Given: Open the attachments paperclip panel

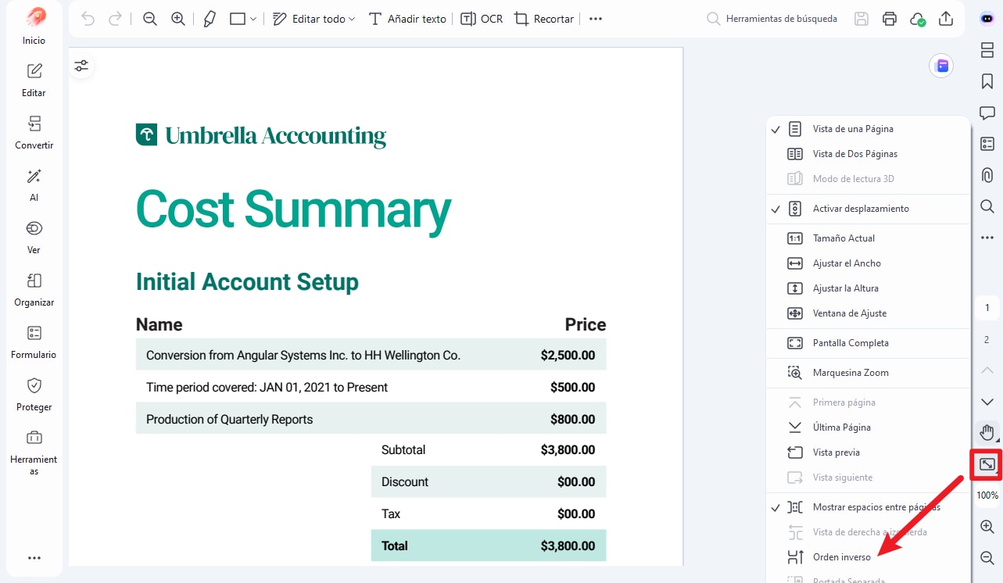Looking at the screenshot, I should 987,175.
